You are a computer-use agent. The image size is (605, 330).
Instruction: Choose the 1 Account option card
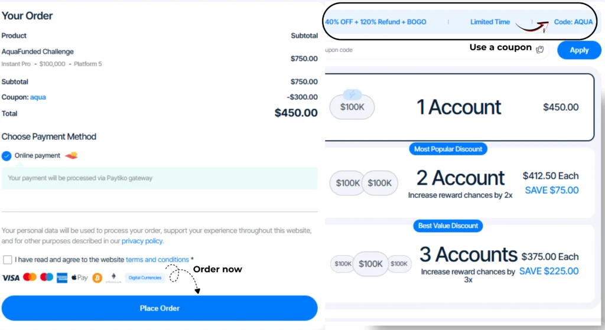pos(459,107)
